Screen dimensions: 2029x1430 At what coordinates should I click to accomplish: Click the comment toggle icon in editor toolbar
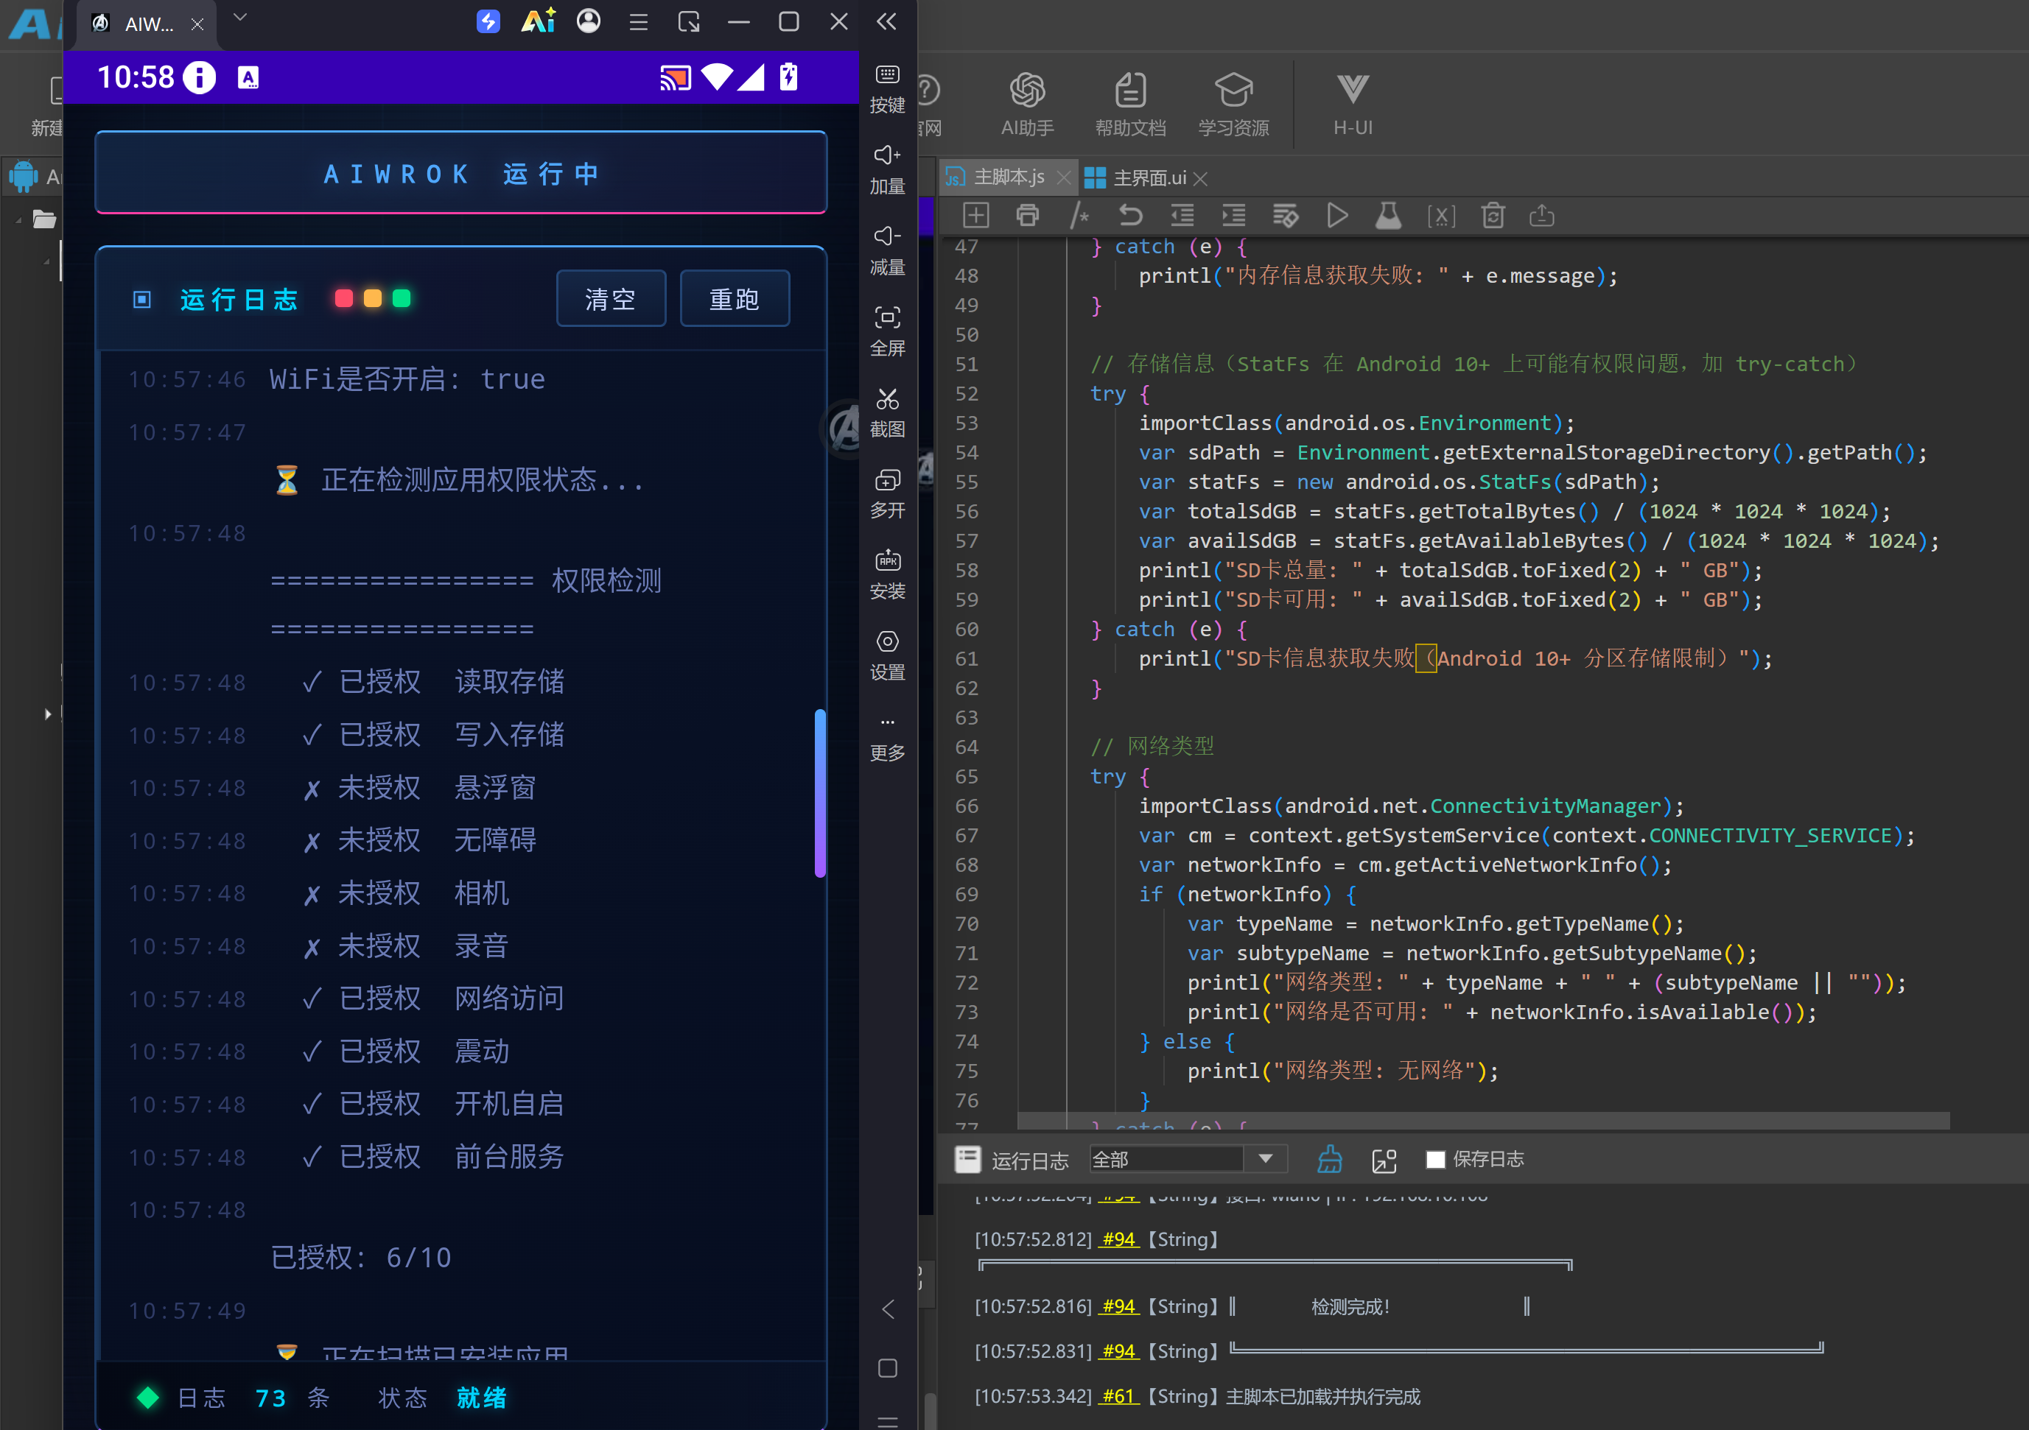1078,216
